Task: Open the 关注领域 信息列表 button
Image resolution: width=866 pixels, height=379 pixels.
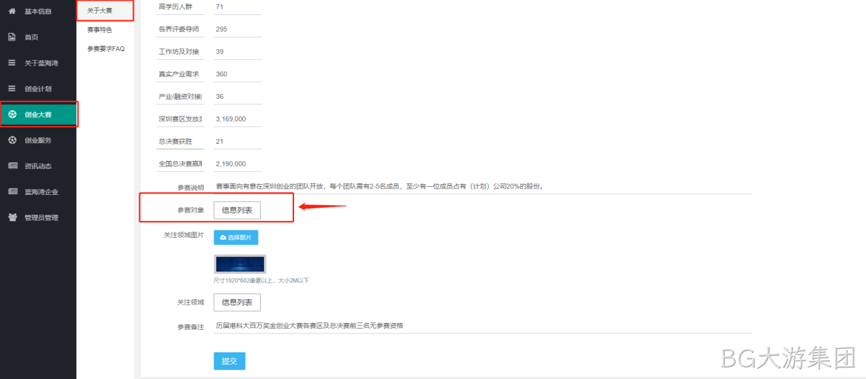Action: click(x=237, y=302)
